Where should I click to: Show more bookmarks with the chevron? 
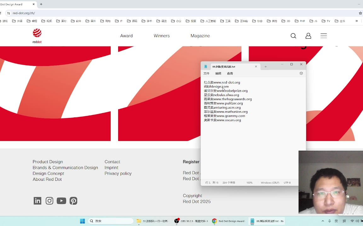[356, 21]
